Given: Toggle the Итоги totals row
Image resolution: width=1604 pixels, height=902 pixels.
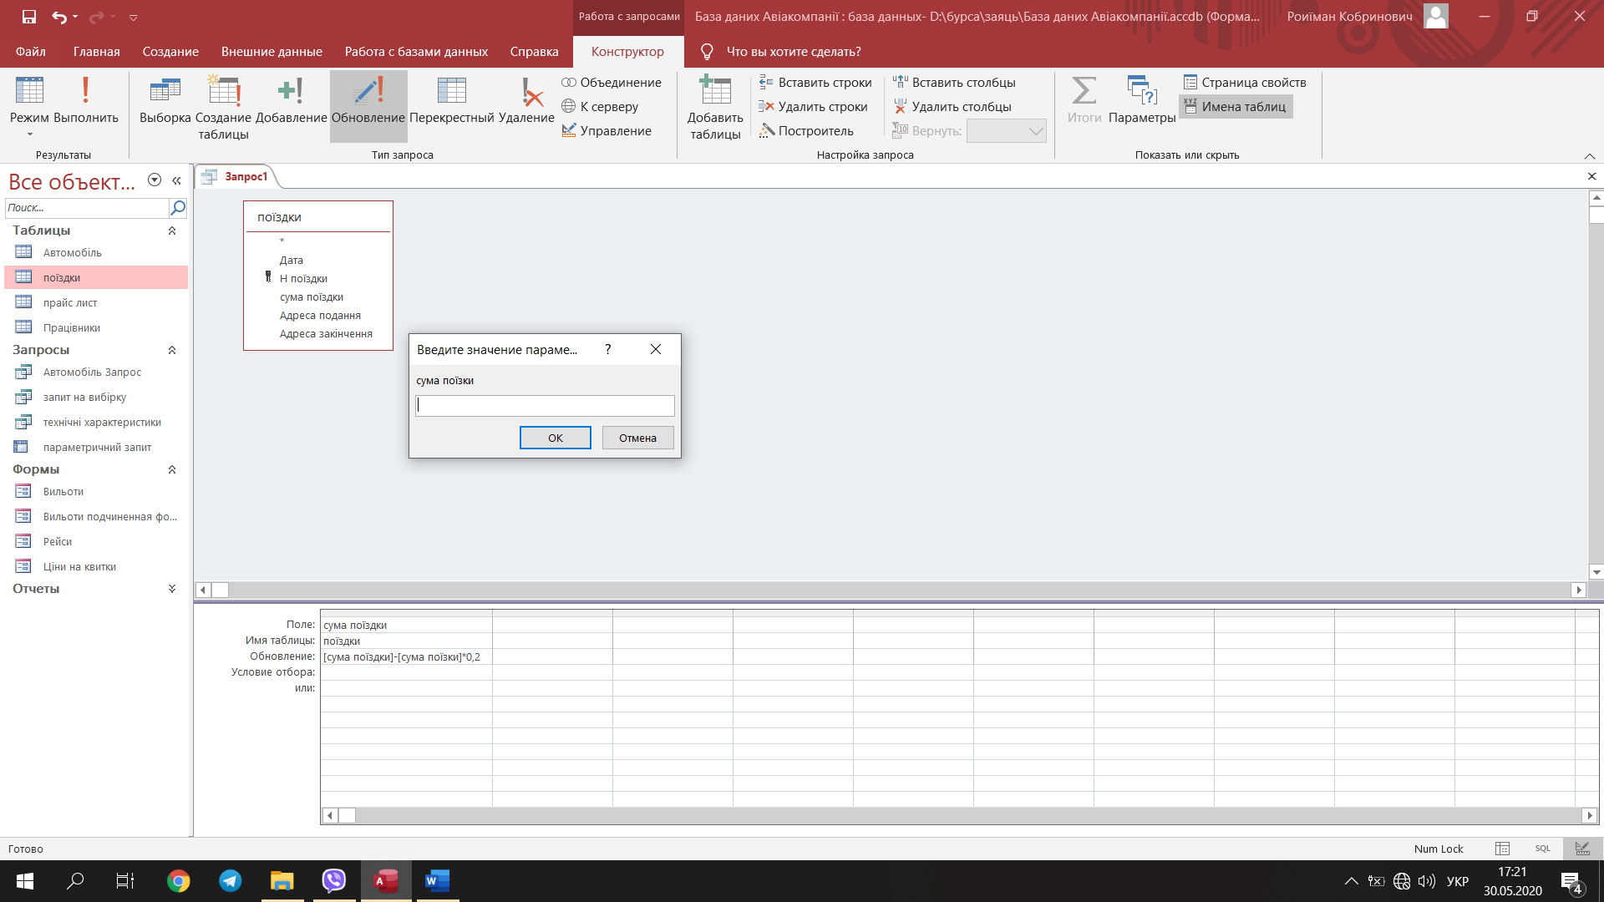Looking at the screenshot, I should point(1084,100).
